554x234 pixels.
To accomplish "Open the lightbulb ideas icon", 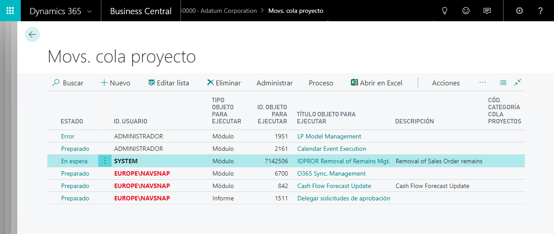I will (x=445, y=11).
